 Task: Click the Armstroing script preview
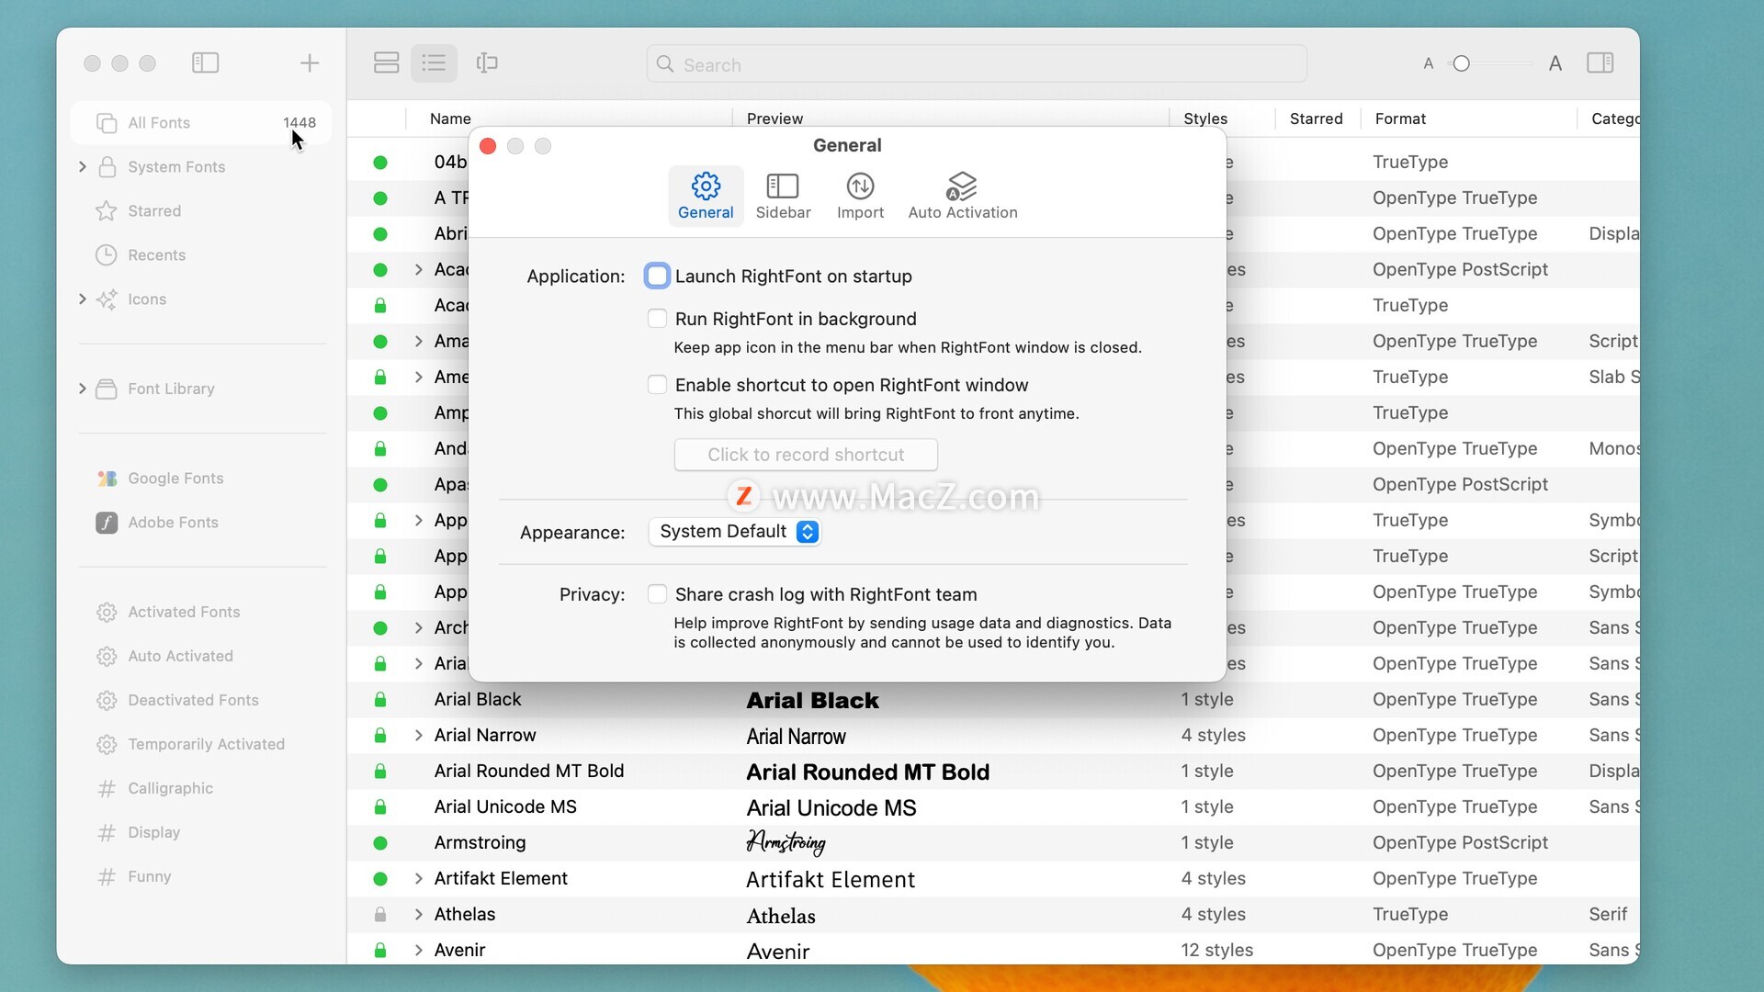click(786, 842)
